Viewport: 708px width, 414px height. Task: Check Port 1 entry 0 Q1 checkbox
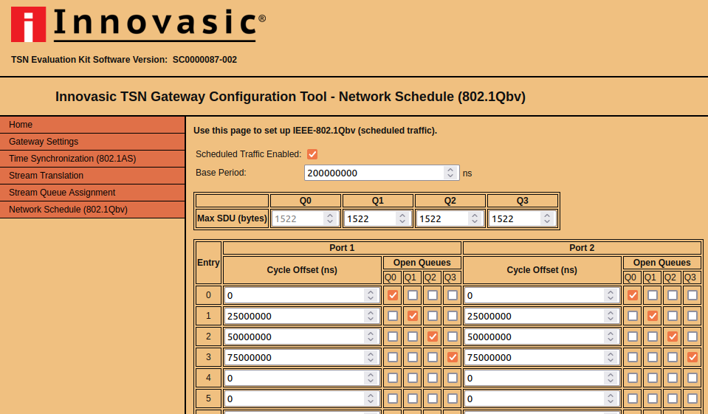412,295
